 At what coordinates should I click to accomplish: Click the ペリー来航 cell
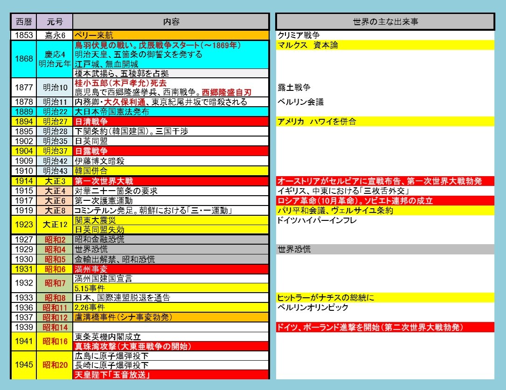[x=171, y=35]
